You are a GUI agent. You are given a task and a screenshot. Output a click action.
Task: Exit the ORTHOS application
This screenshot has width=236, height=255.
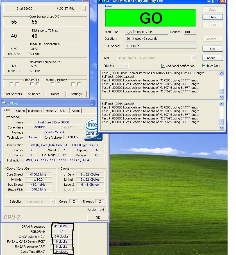(213, 49)
